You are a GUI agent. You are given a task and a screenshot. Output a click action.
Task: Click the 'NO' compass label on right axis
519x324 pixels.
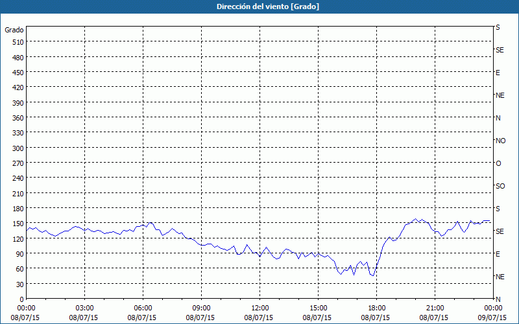500,141
